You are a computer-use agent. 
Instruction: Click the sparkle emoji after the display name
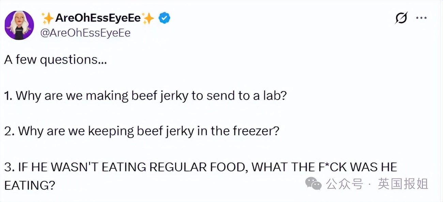pos(148,18)
